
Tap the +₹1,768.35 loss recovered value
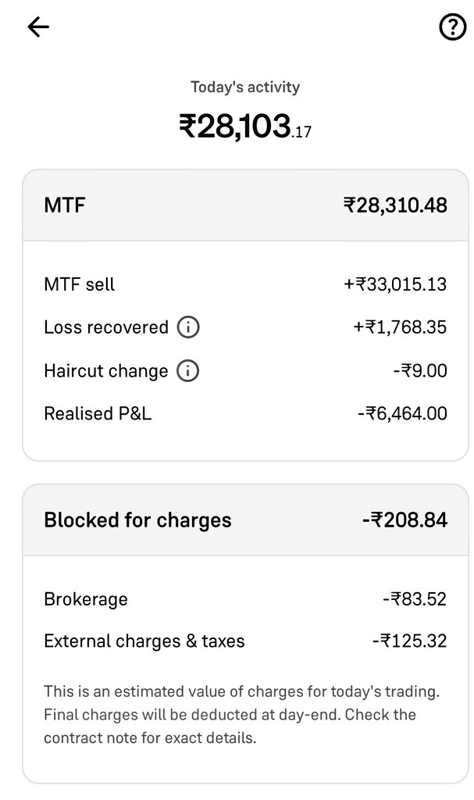[400, 327]
